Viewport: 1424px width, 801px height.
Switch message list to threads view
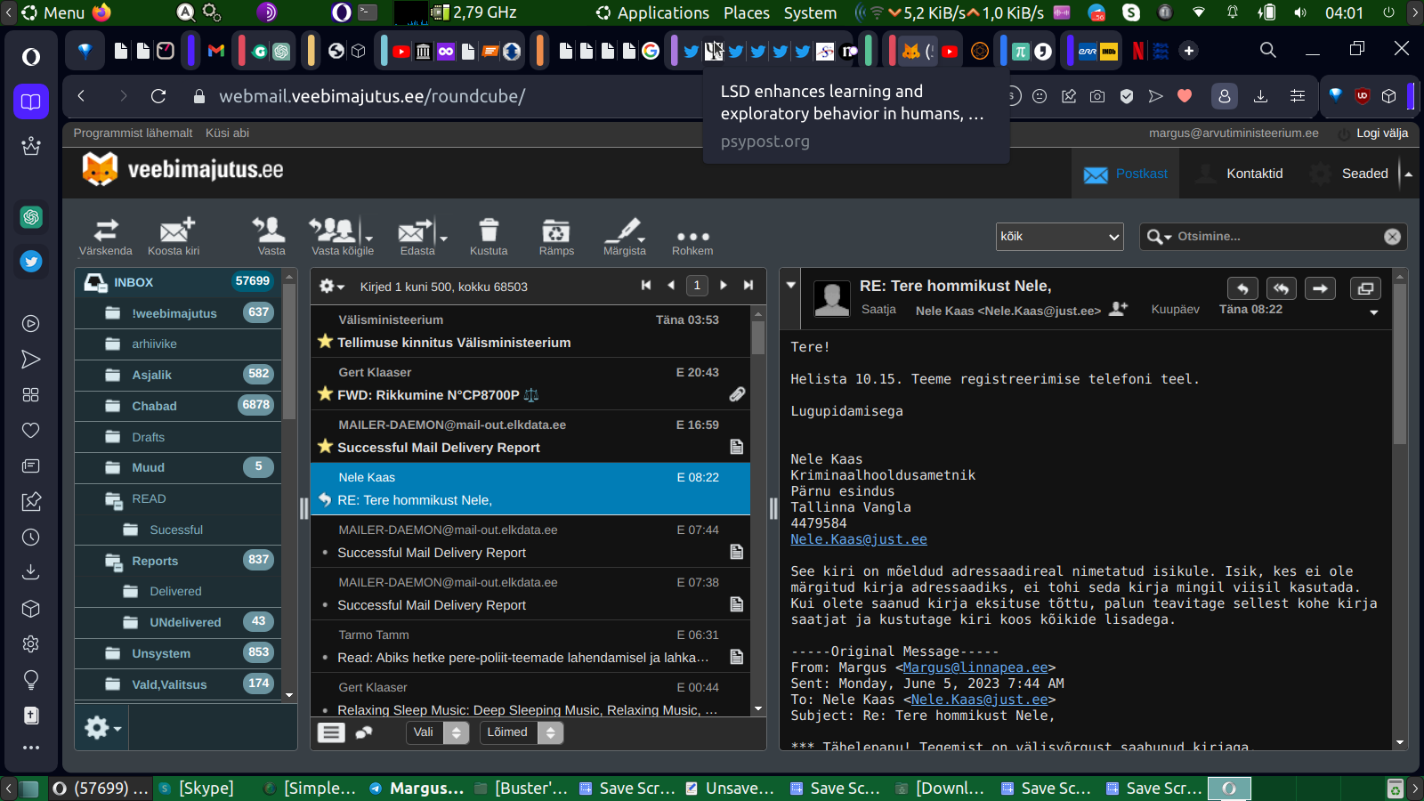(364, 732)
